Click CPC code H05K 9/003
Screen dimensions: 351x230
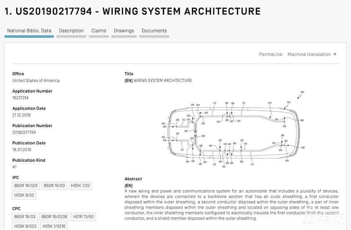point(25,226)
